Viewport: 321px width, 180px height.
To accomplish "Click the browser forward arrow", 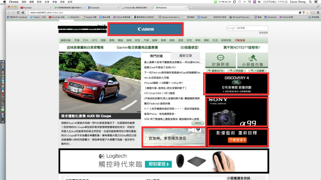I will point(14,12).
